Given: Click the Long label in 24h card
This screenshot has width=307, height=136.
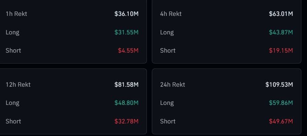Looking at the screenshot, I should (167, 103).
